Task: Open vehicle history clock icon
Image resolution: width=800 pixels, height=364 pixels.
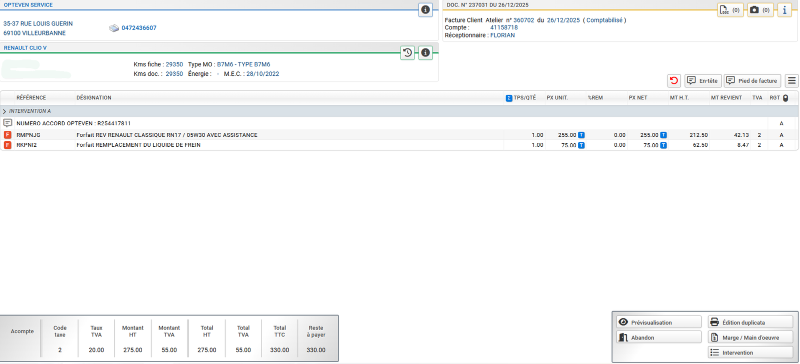Action: coord(407,52)
